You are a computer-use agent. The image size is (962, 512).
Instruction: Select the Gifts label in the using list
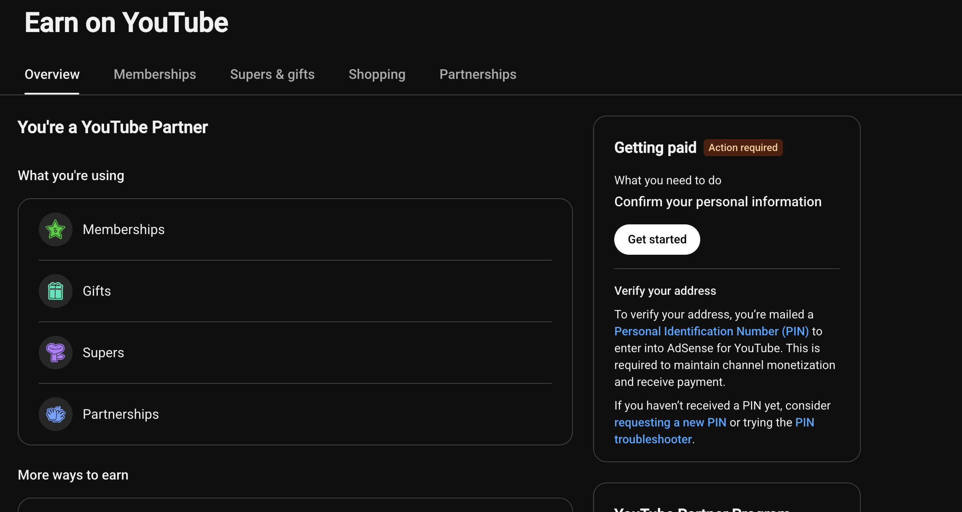coord(97,291)
